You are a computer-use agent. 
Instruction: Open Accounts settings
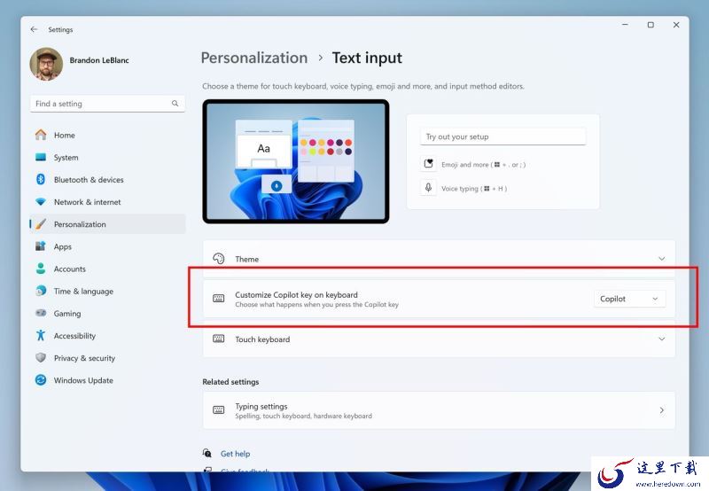pyautogui.click(x=107, y=269)
